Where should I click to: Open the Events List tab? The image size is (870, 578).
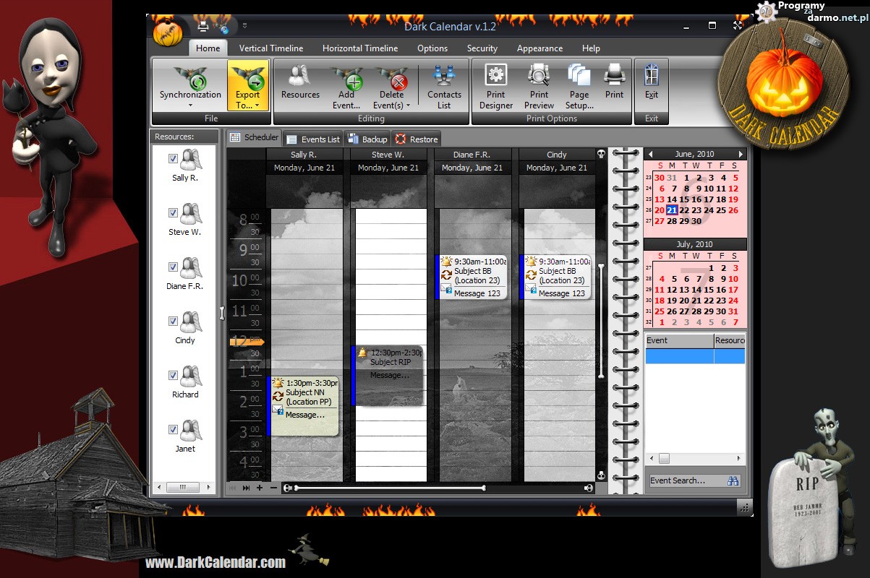coord(313,139)
